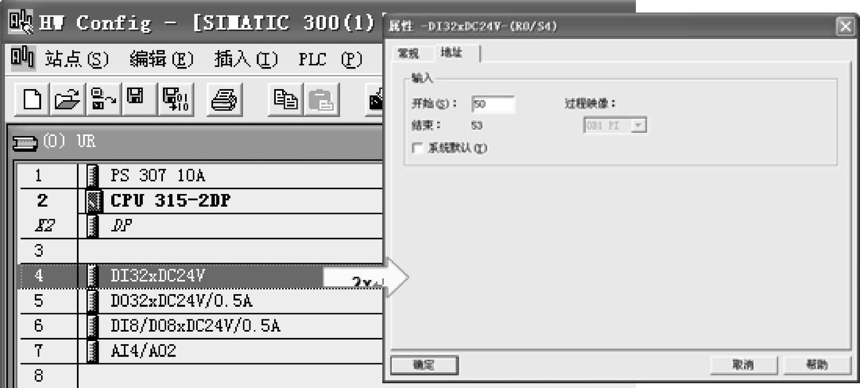860x388 pixels.
Task: Click the PS 307 10A module icon
Action: 92,176
